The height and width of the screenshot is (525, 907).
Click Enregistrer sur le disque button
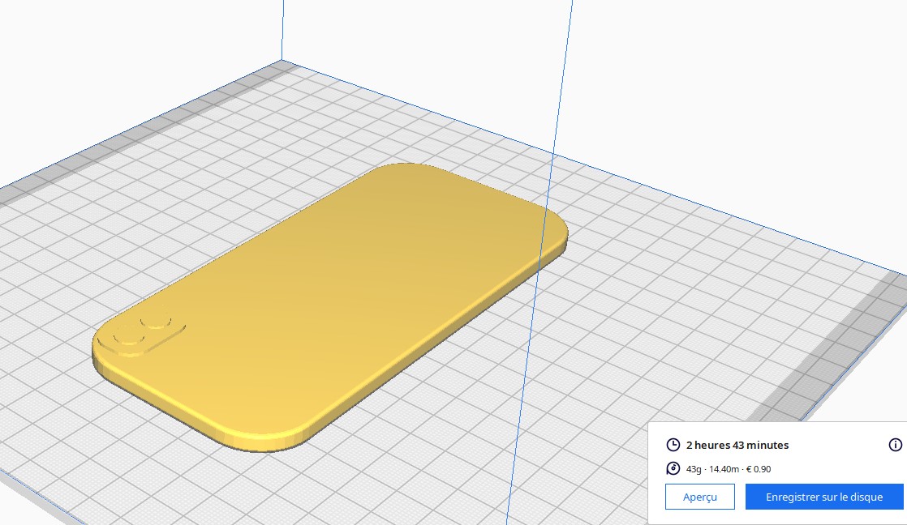coord(824,497)
